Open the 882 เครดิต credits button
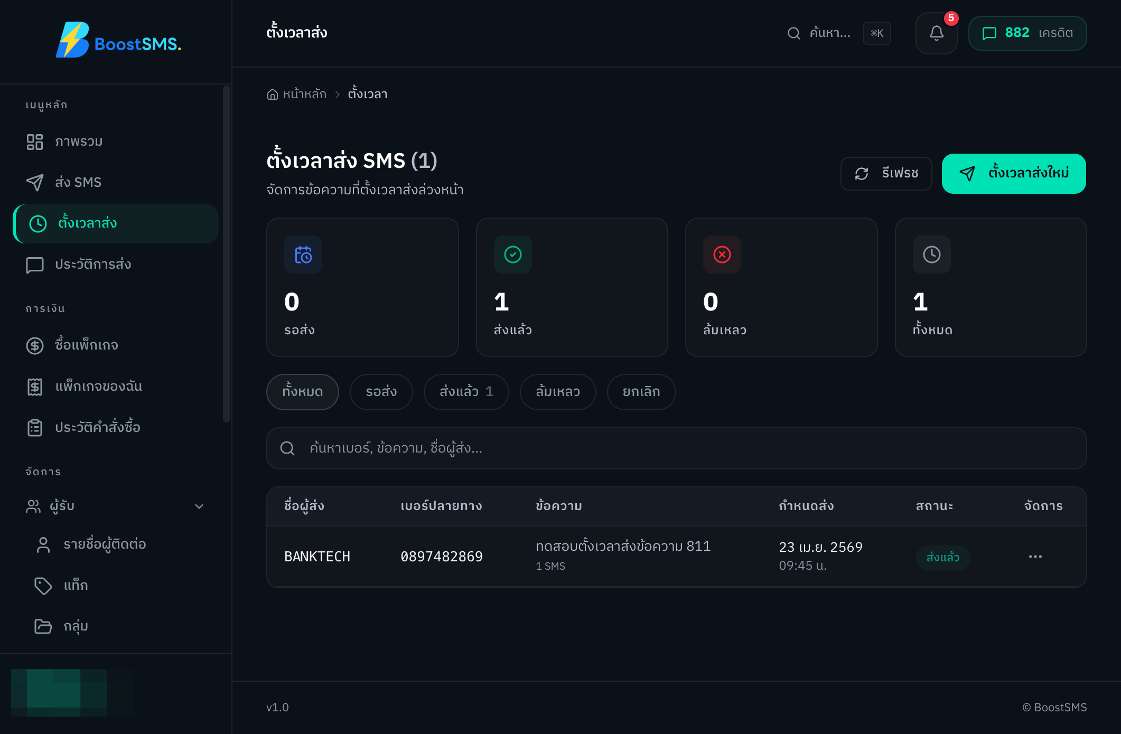 click(x=1027, y=33)
